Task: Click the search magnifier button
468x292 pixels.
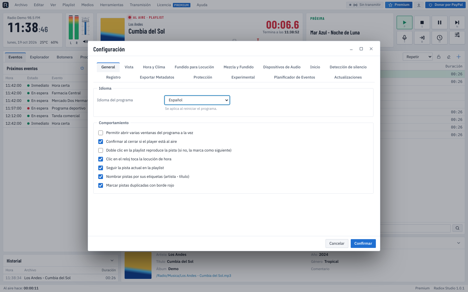Action: pos(457,228)
